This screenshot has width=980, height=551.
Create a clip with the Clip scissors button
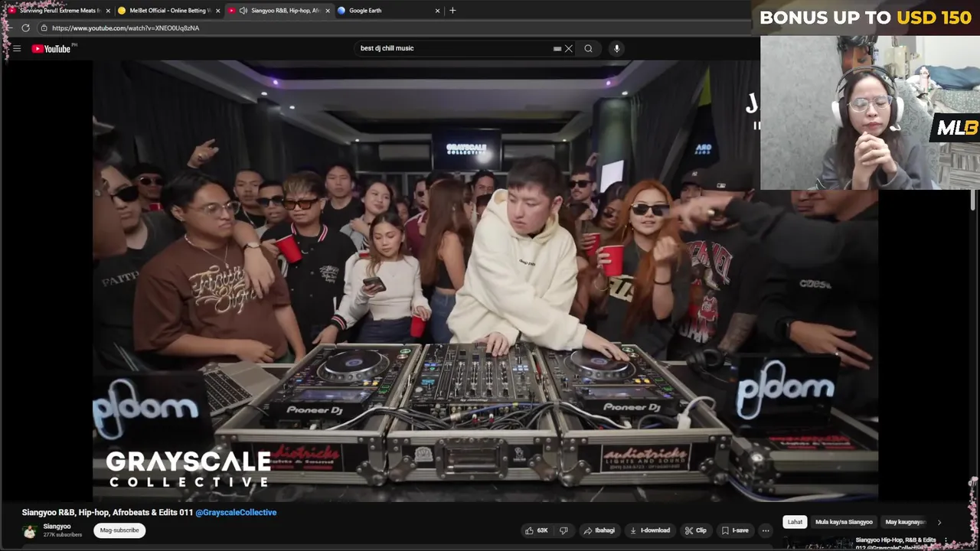[x=696, y=530]
